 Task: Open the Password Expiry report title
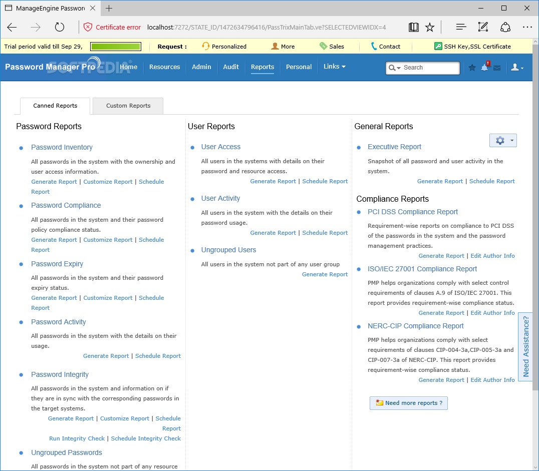click(x=57, y=264)
